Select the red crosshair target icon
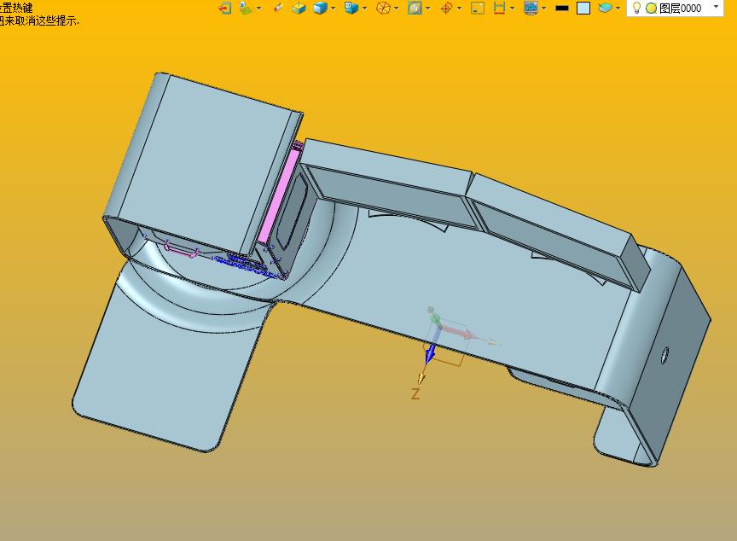Screen dimensions: 737x541 pyautogui.click(x=446, y=8)
